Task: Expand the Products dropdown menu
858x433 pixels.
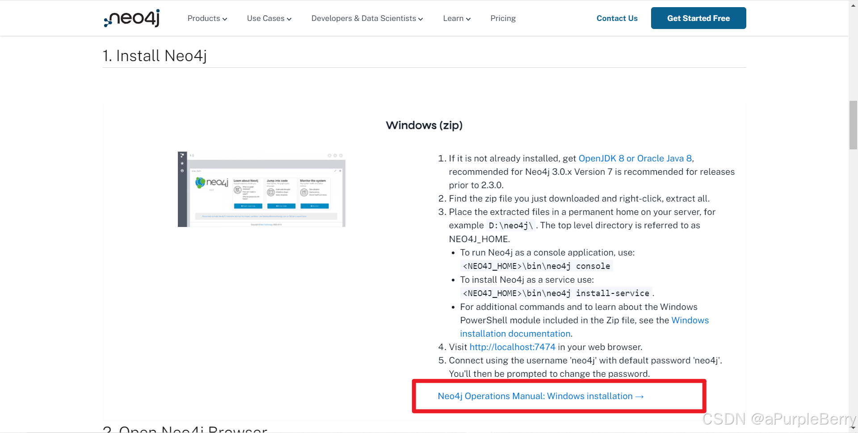Action: click(x=207, y=18)
